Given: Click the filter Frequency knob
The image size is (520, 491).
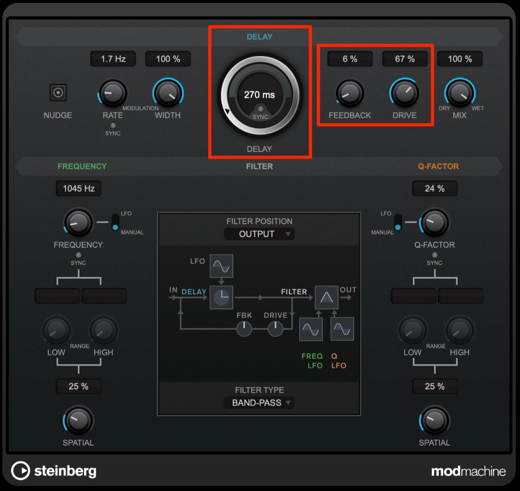Looking at the screenshot, I should click(x=78, y=222).
